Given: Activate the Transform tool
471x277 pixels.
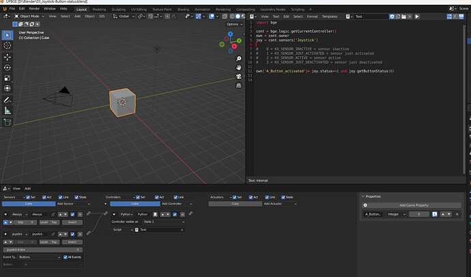Looking at the screenshot, I should click(x=8, y=88).
